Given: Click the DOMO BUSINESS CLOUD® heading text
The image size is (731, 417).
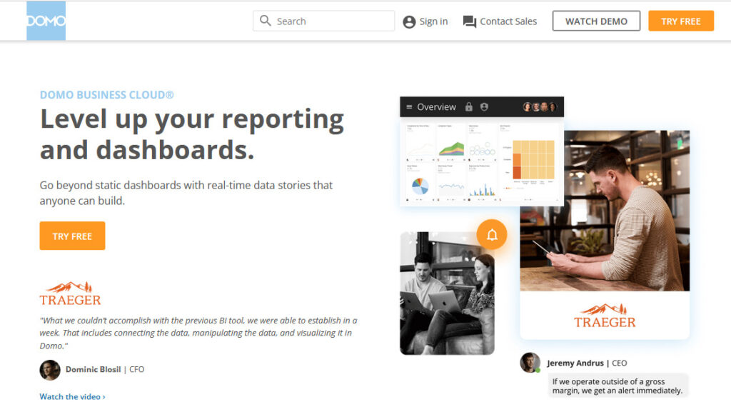Looking at the screenshot, I should pyautogui.click(x=107, y=95).
